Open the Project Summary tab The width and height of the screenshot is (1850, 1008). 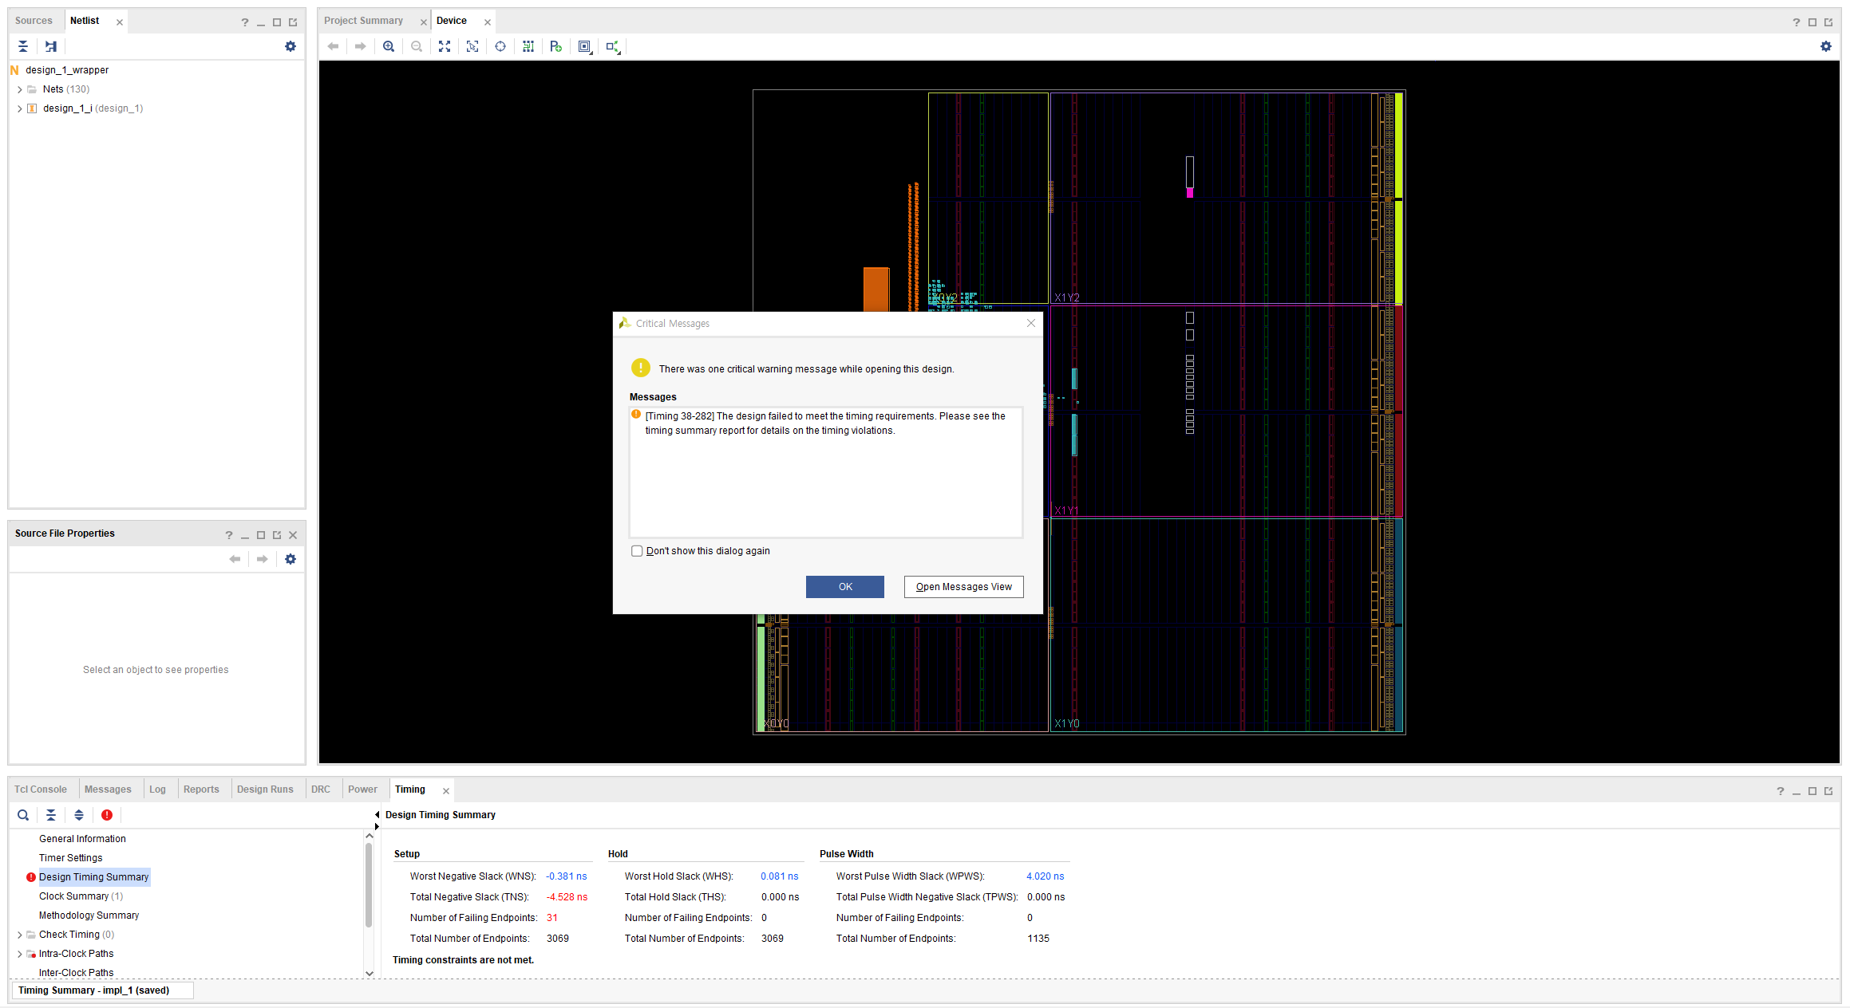tap(363, 21)
